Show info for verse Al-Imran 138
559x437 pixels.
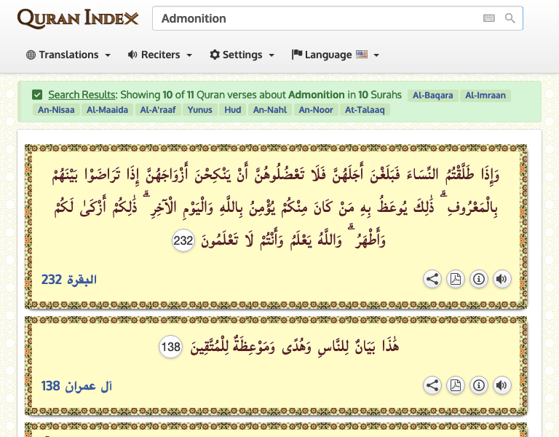[478, 385]
